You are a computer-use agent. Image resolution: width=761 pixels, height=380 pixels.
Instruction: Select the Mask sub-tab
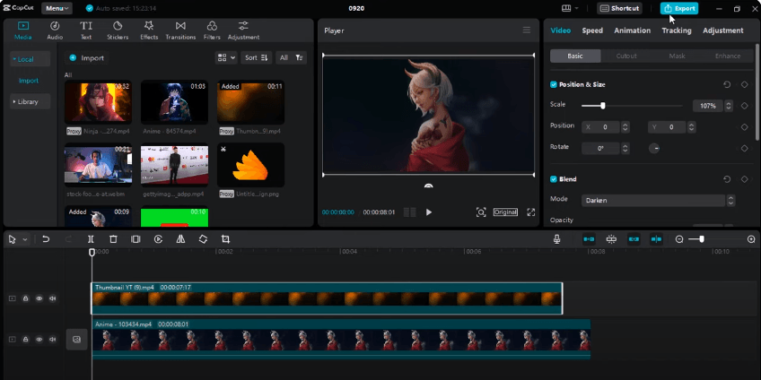(677, 56)
